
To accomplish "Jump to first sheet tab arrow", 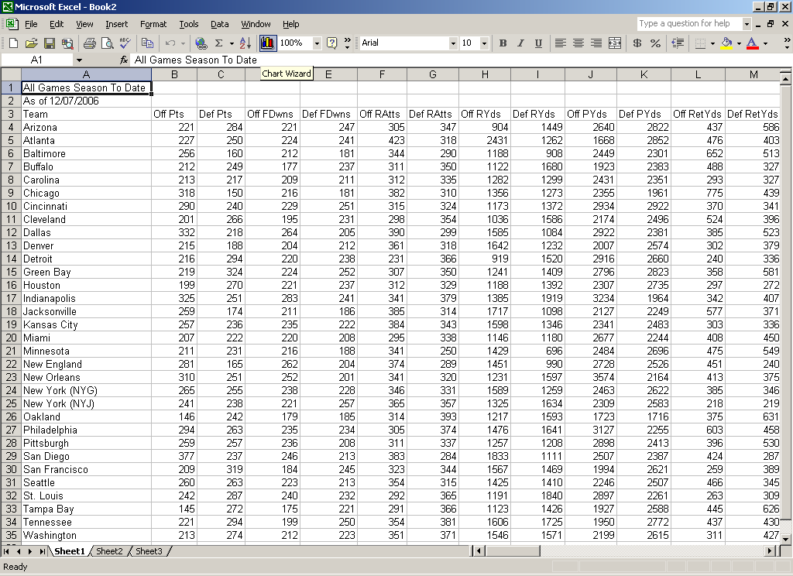I will point(6,551).
